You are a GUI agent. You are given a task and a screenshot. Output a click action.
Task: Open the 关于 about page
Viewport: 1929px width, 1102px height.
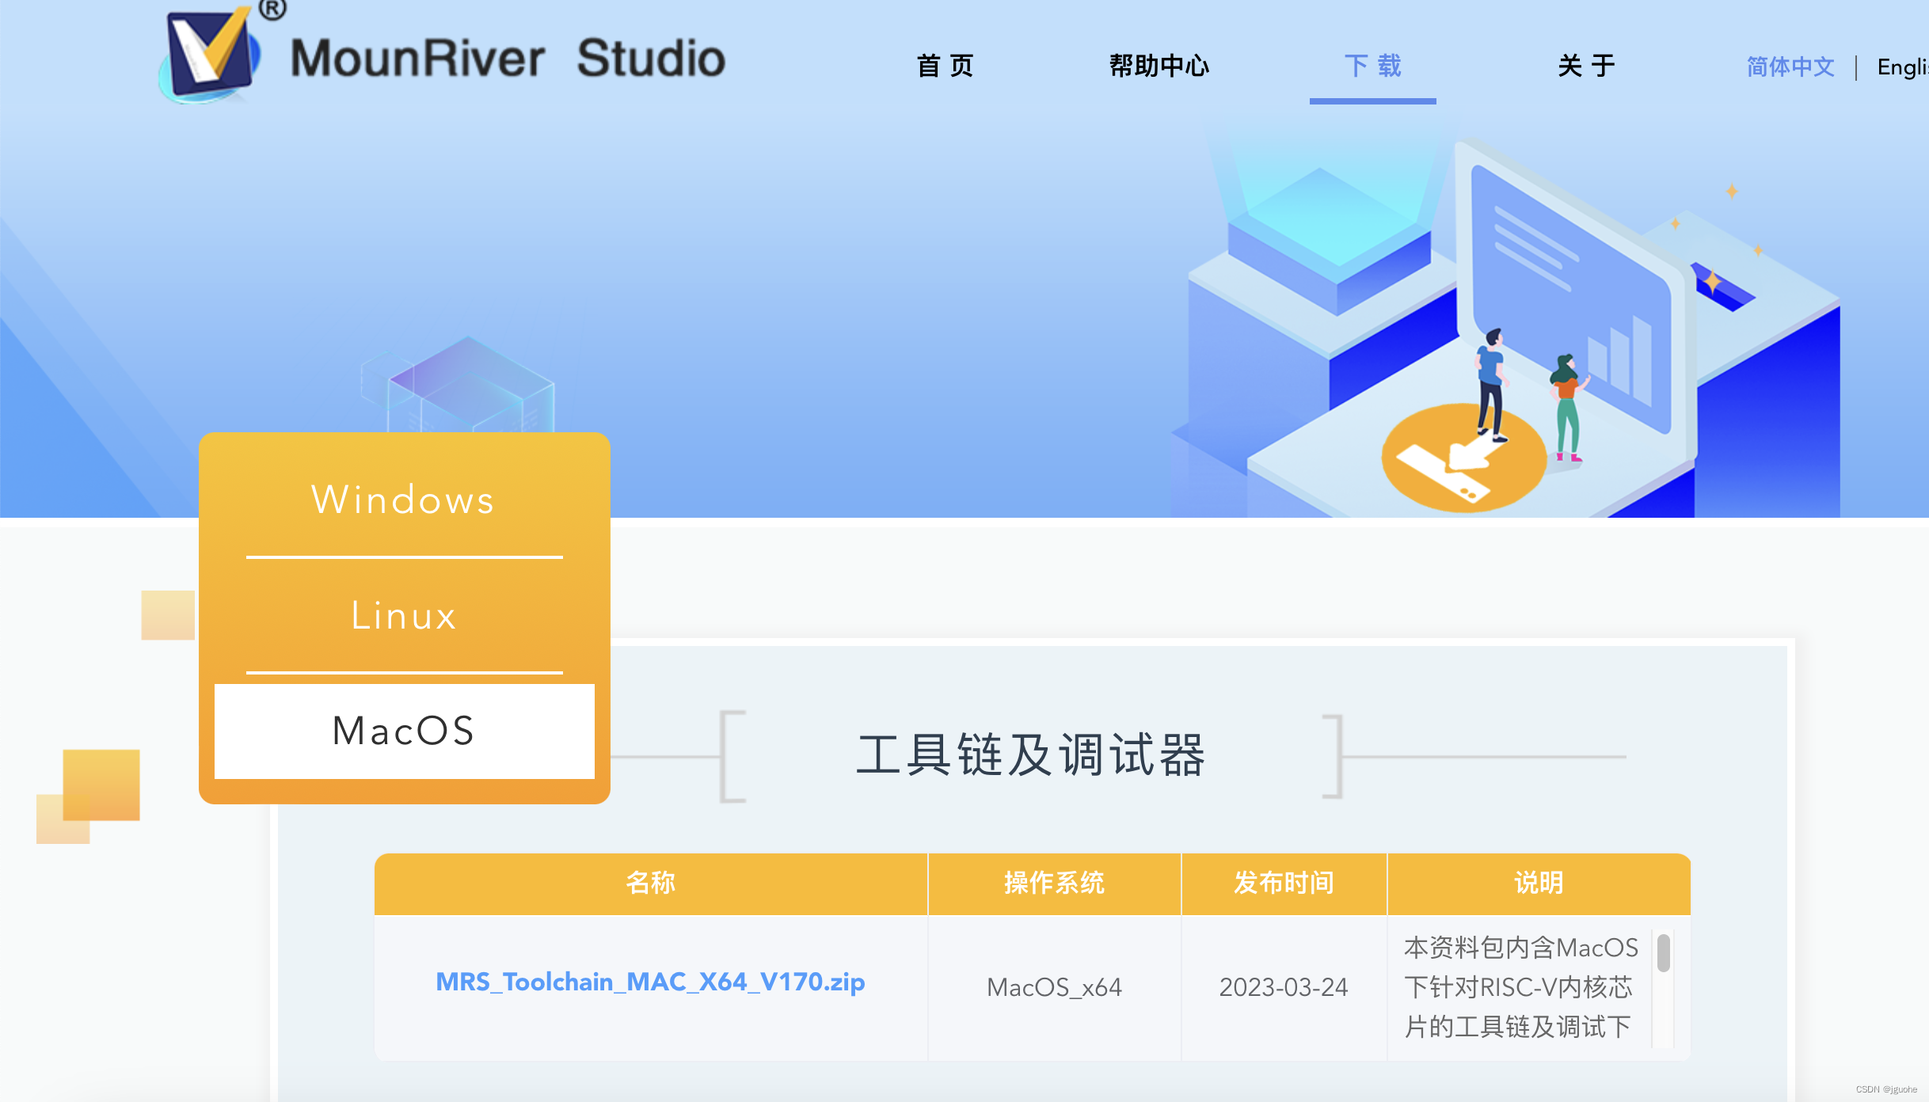tap(1586, 67)
